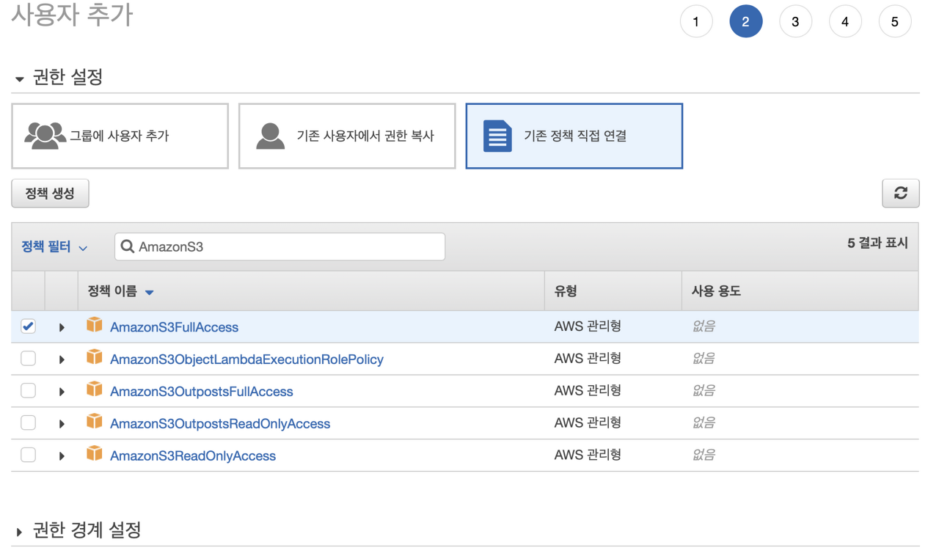This screenshot has width=939, height=556.
Task: Click the orange box icon beside AmazonS3FullAccess
Action: click(94, 325)
